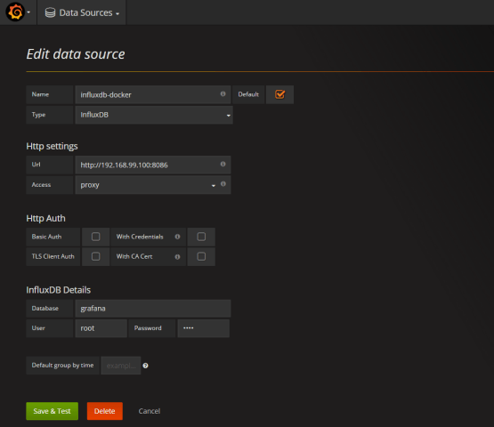Enable the Basic Auth checkbox
The height and width of the screenshot is (427, 494).
96,237
